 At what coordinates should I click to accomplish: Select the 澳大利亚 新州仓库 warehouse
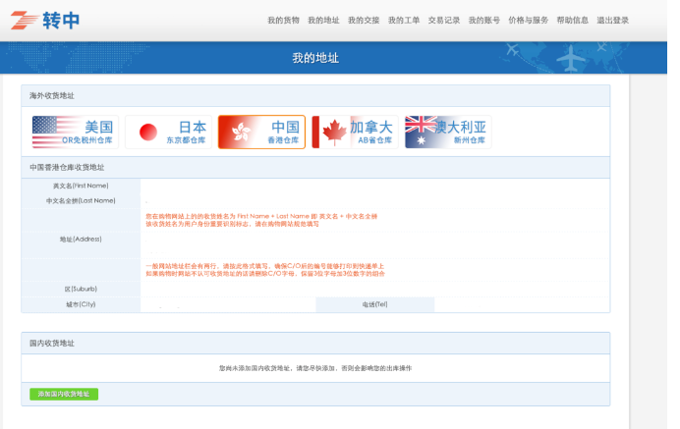point(448,132)
